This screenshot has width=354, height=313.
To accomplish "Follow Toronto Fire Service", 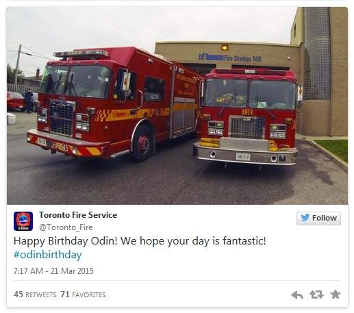I will coord(318,218).
